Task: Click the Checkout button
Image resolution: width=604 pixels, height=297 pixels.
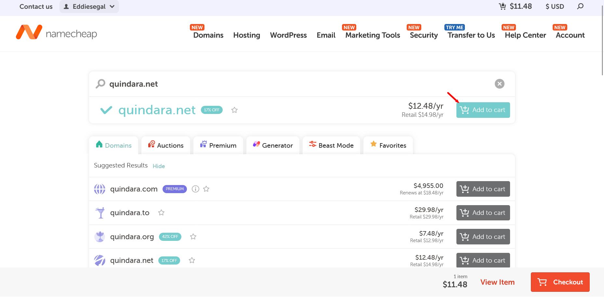Action: (560, 282)
